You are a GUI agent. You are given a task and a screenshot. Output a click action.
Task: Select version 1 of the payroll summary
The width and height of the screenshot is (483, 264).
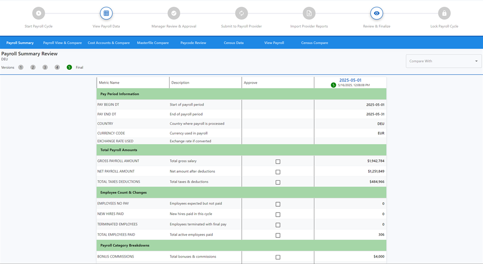(21, 67)
